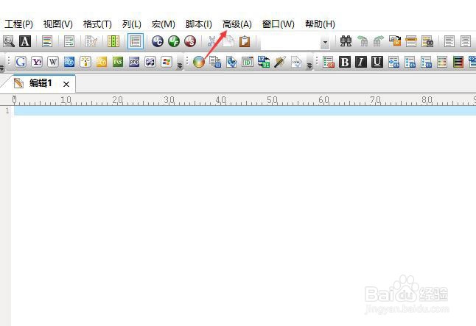Screen dimensions: 476x326
Task: Expand the web search toolbar overflow chevron
Action: pyautogui.click(x=180, y=65)
